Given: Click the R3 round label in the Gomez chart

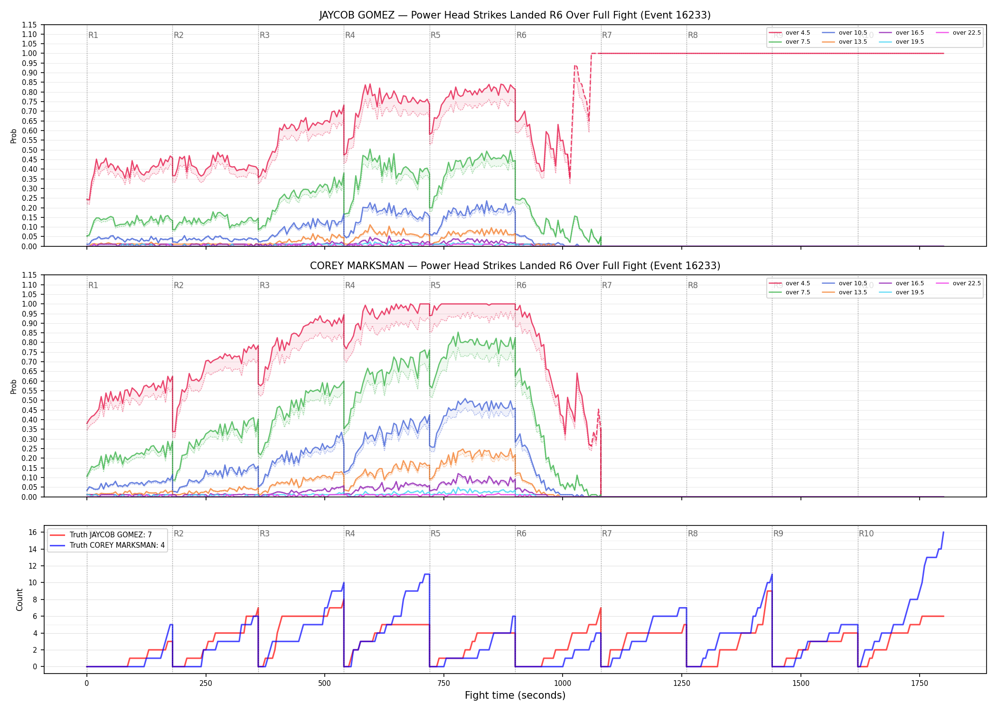Looking at the screenshot, I should coord(264,35).
